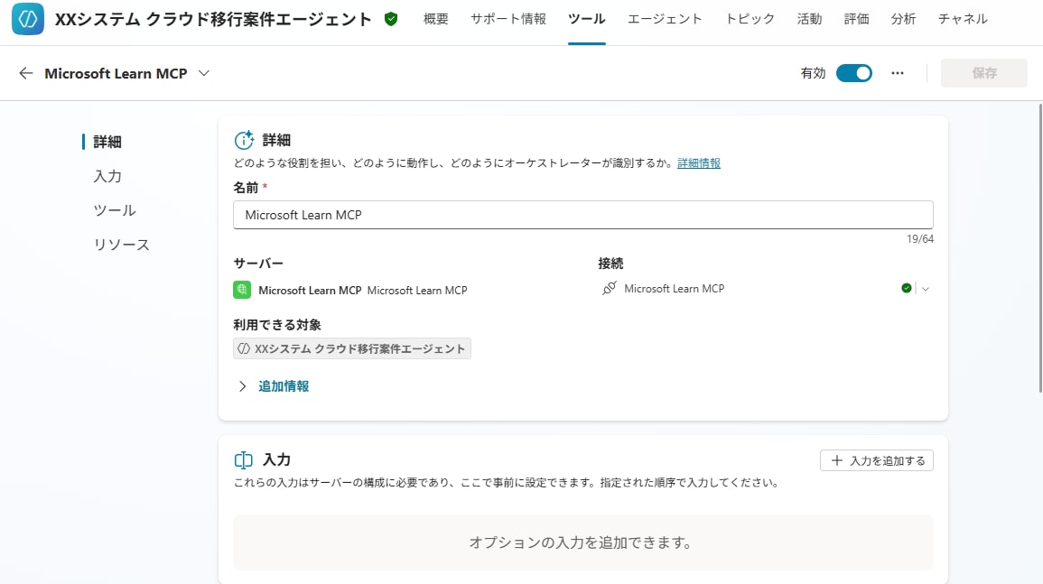This screenshot has width=1043, height=584.
Task: Click the 名前 input field
Action: point(582,215)
